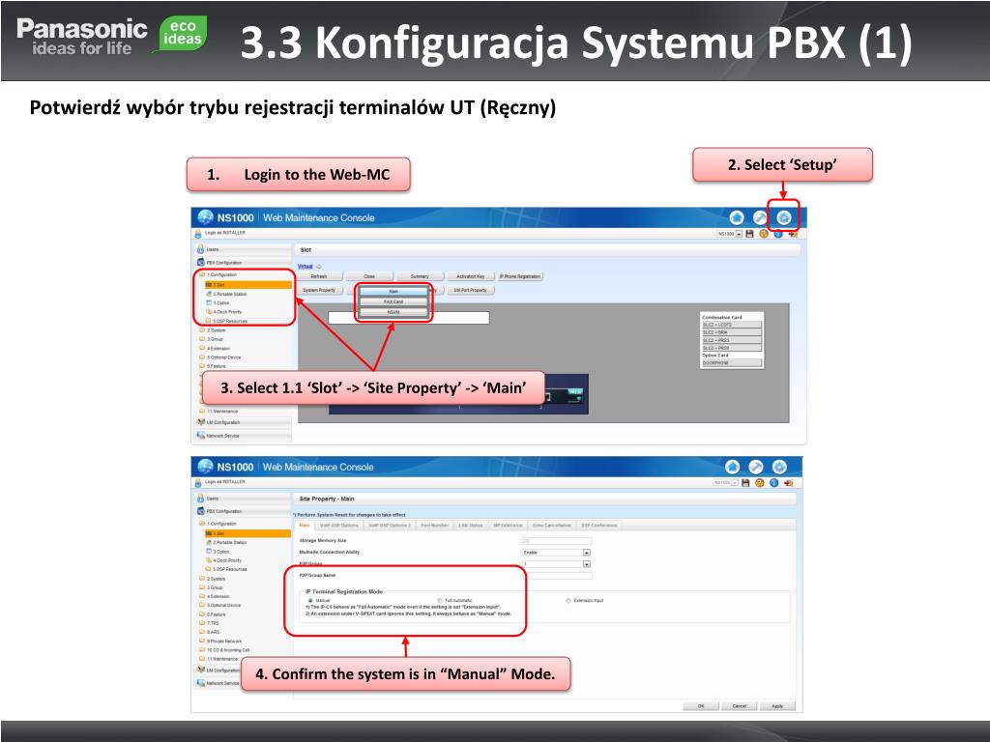Click the orange help icon on the Slot screen
Image resolution: width=990 pixels, height=742 pixels.
(764, 234)
